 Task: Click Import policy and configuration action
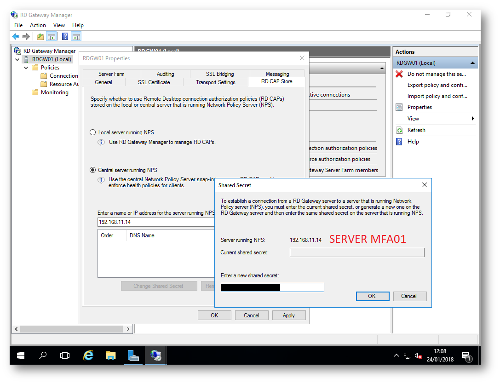[x=437, y=96]
